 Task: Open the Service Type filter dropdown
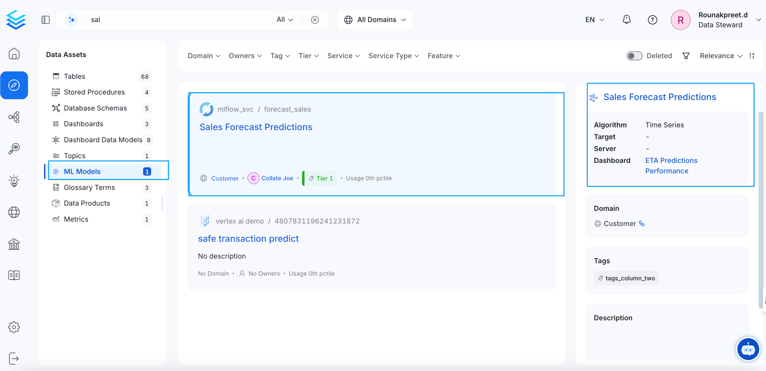[x=393, y=56]
